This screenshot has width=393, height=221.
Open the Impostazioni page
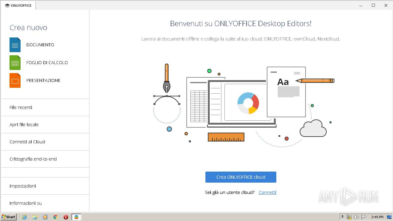(45, 186)
